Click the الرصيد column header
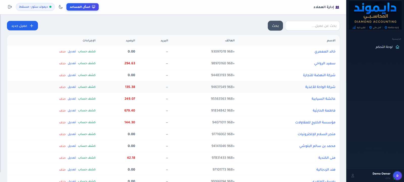 point(131,40)
